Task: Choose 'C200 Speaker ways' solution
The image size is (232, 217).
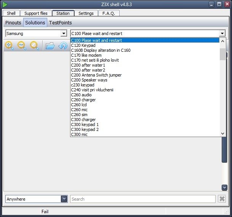Action: coord(145,80)
